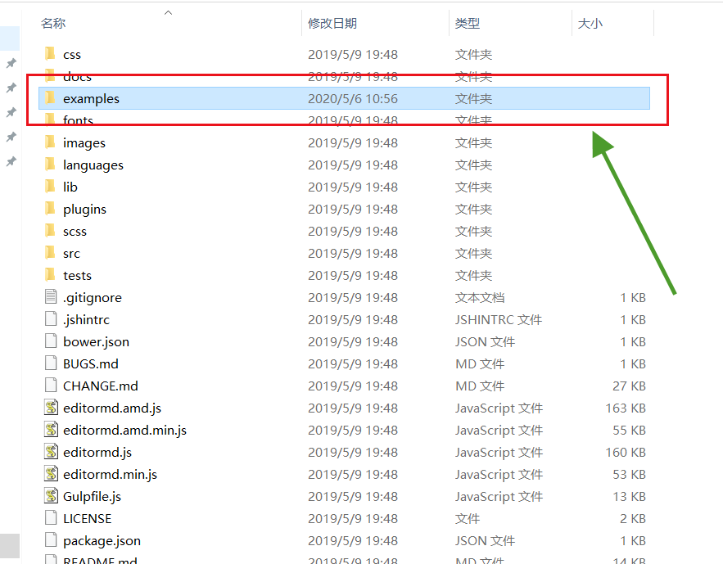Select the CHANGE.md file icon
The width and height of the screenshot is (723, 564).
click(51, 386)
